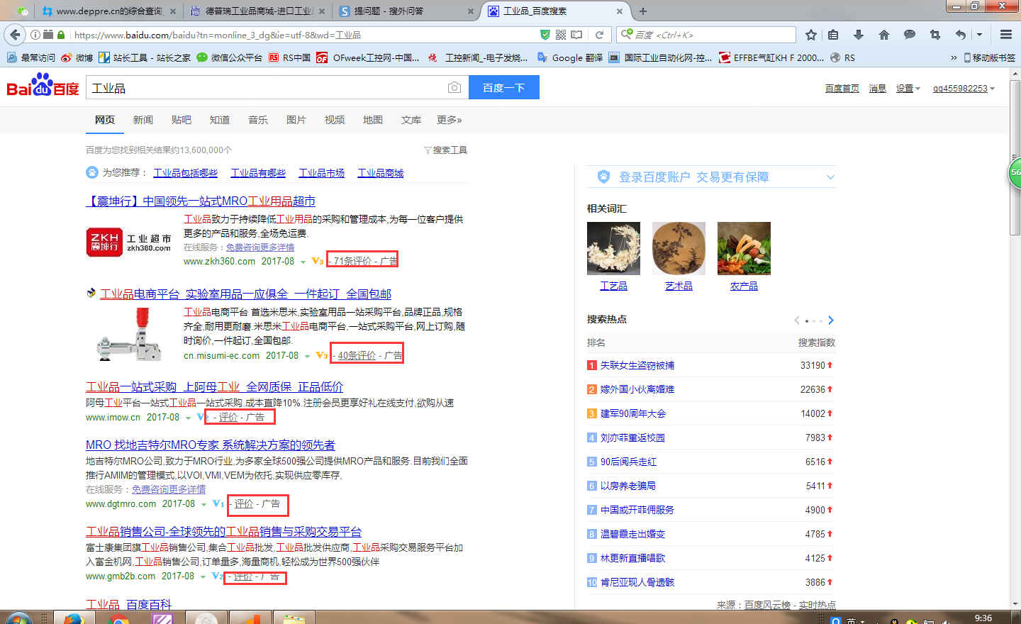Go to the home page icon
Screen dimensions: 1021x624
[884, 35]
